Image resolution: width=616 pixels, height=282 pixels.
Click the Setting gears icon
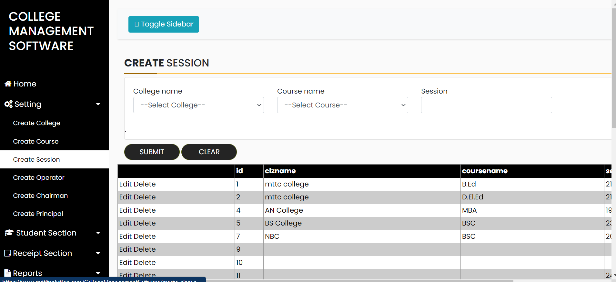pyautogui.click(x=8, y=104)
